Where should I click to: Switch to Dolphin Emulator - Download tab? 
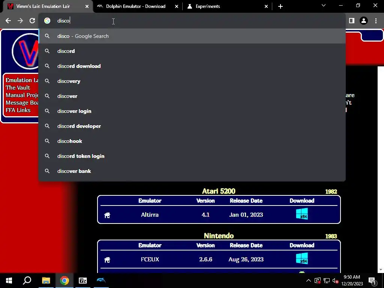pos(138,6)
